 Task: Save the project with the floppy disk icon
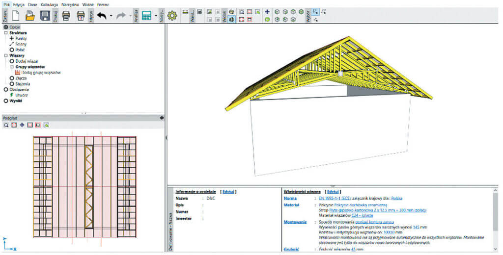(x=45, y=15)
